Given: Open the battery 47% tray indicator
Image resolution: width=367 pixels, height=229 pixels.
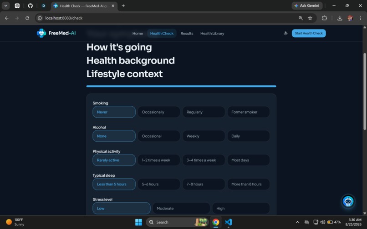Looking at the screenshot, I should click(334, 222).
